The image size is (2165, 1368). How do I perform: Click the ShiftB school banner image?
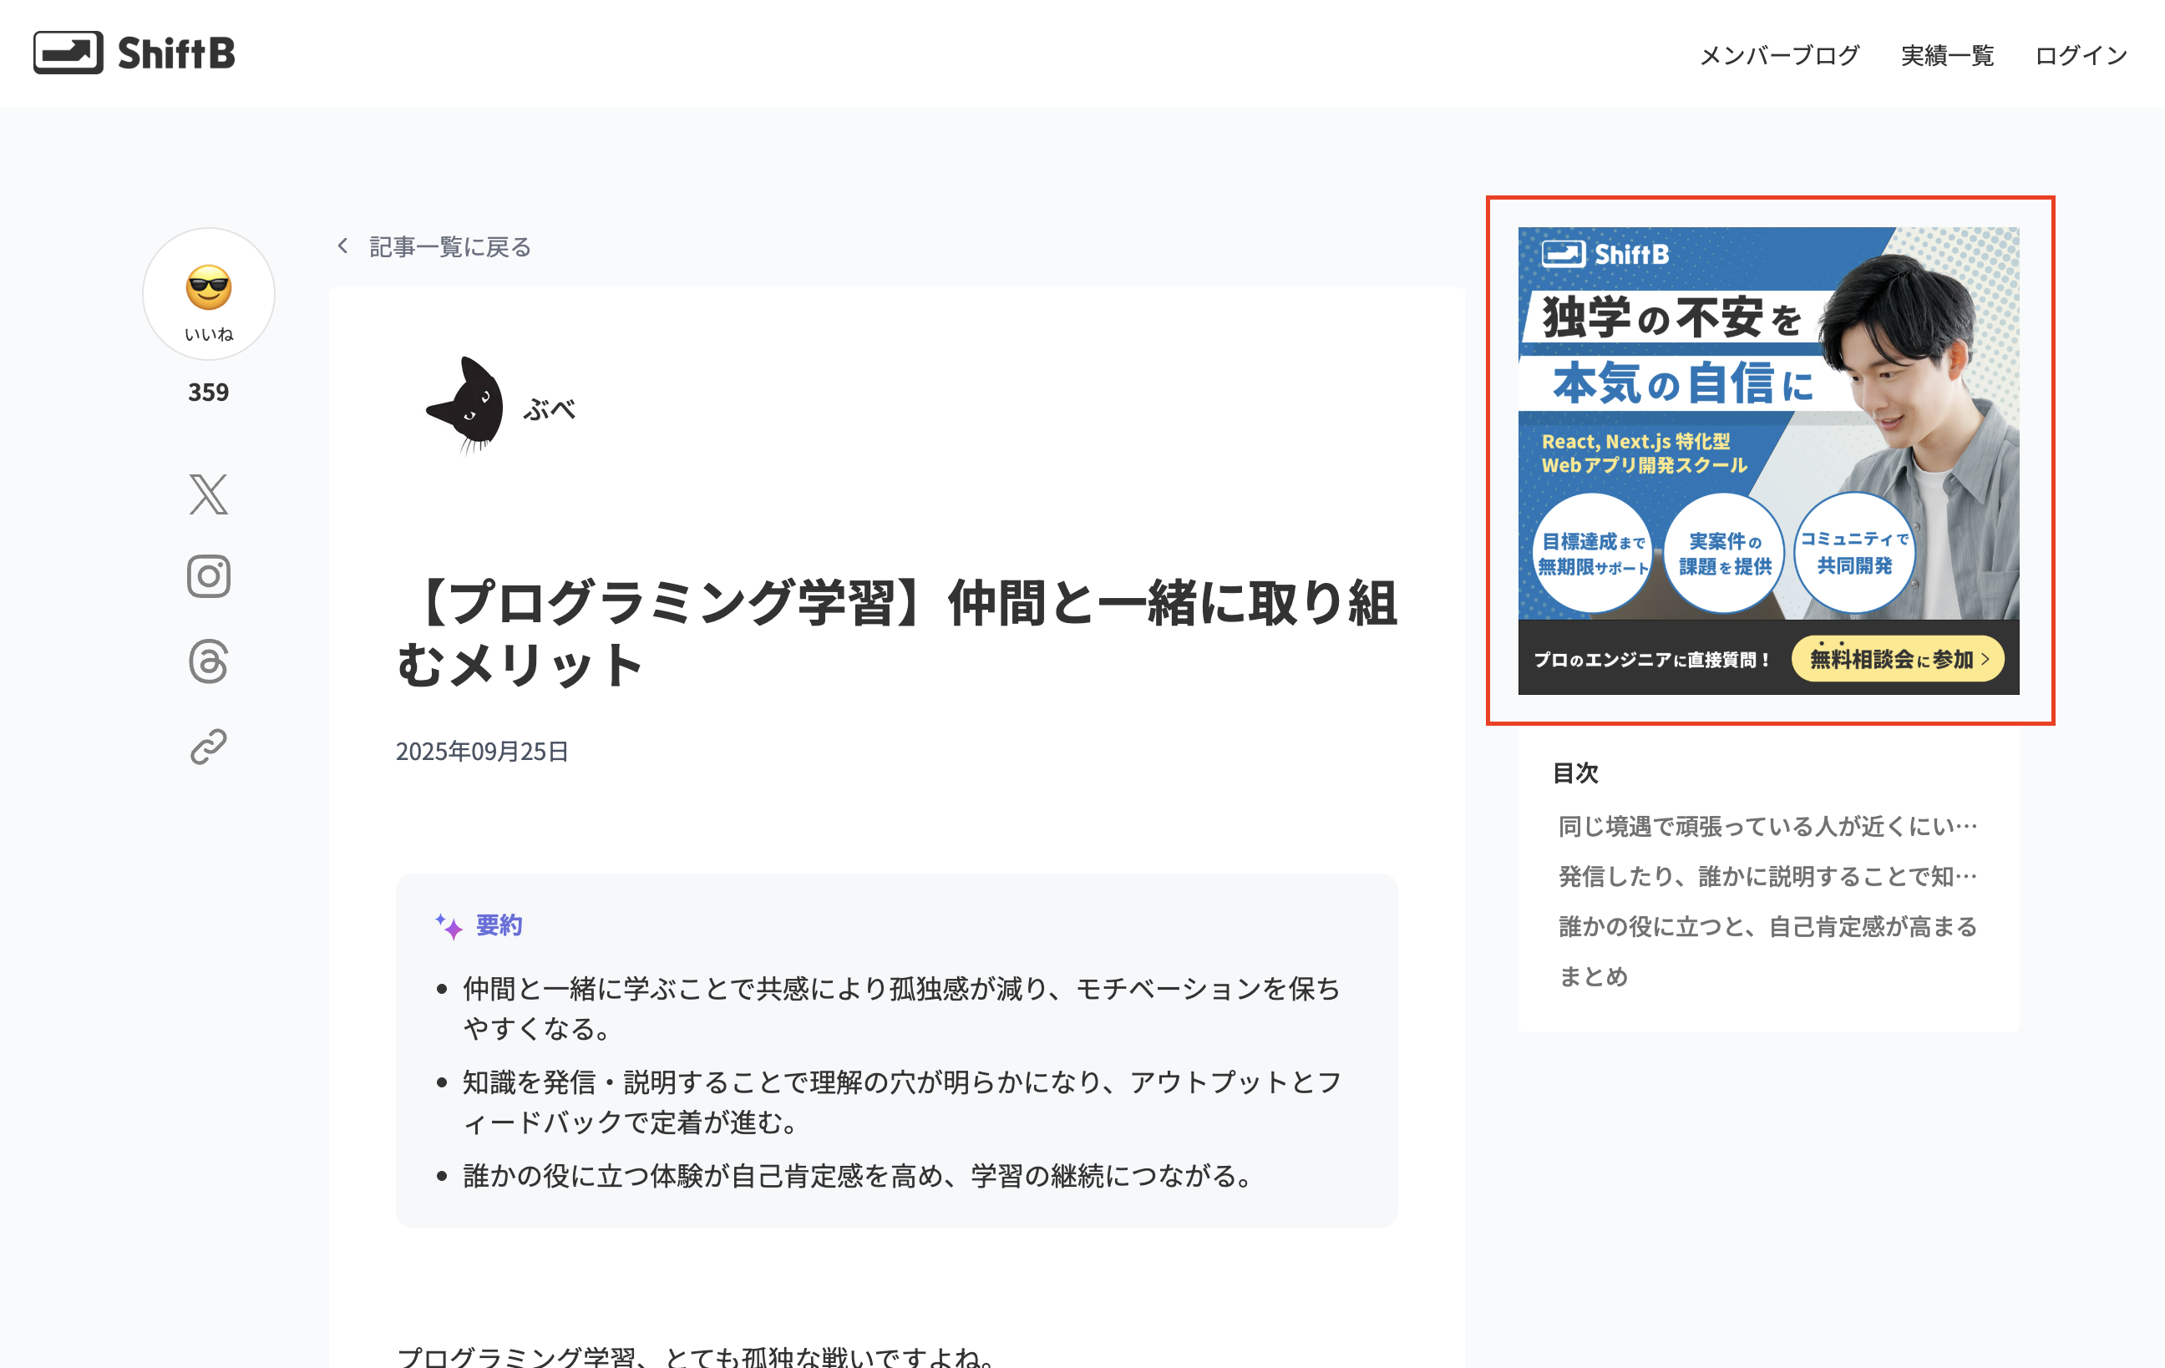[1767, 423]
